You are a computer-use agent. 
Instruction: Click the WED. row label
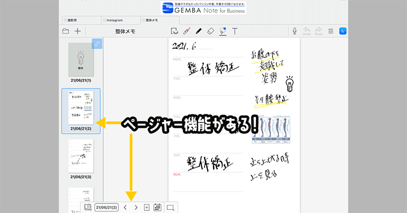coord(177,98)
